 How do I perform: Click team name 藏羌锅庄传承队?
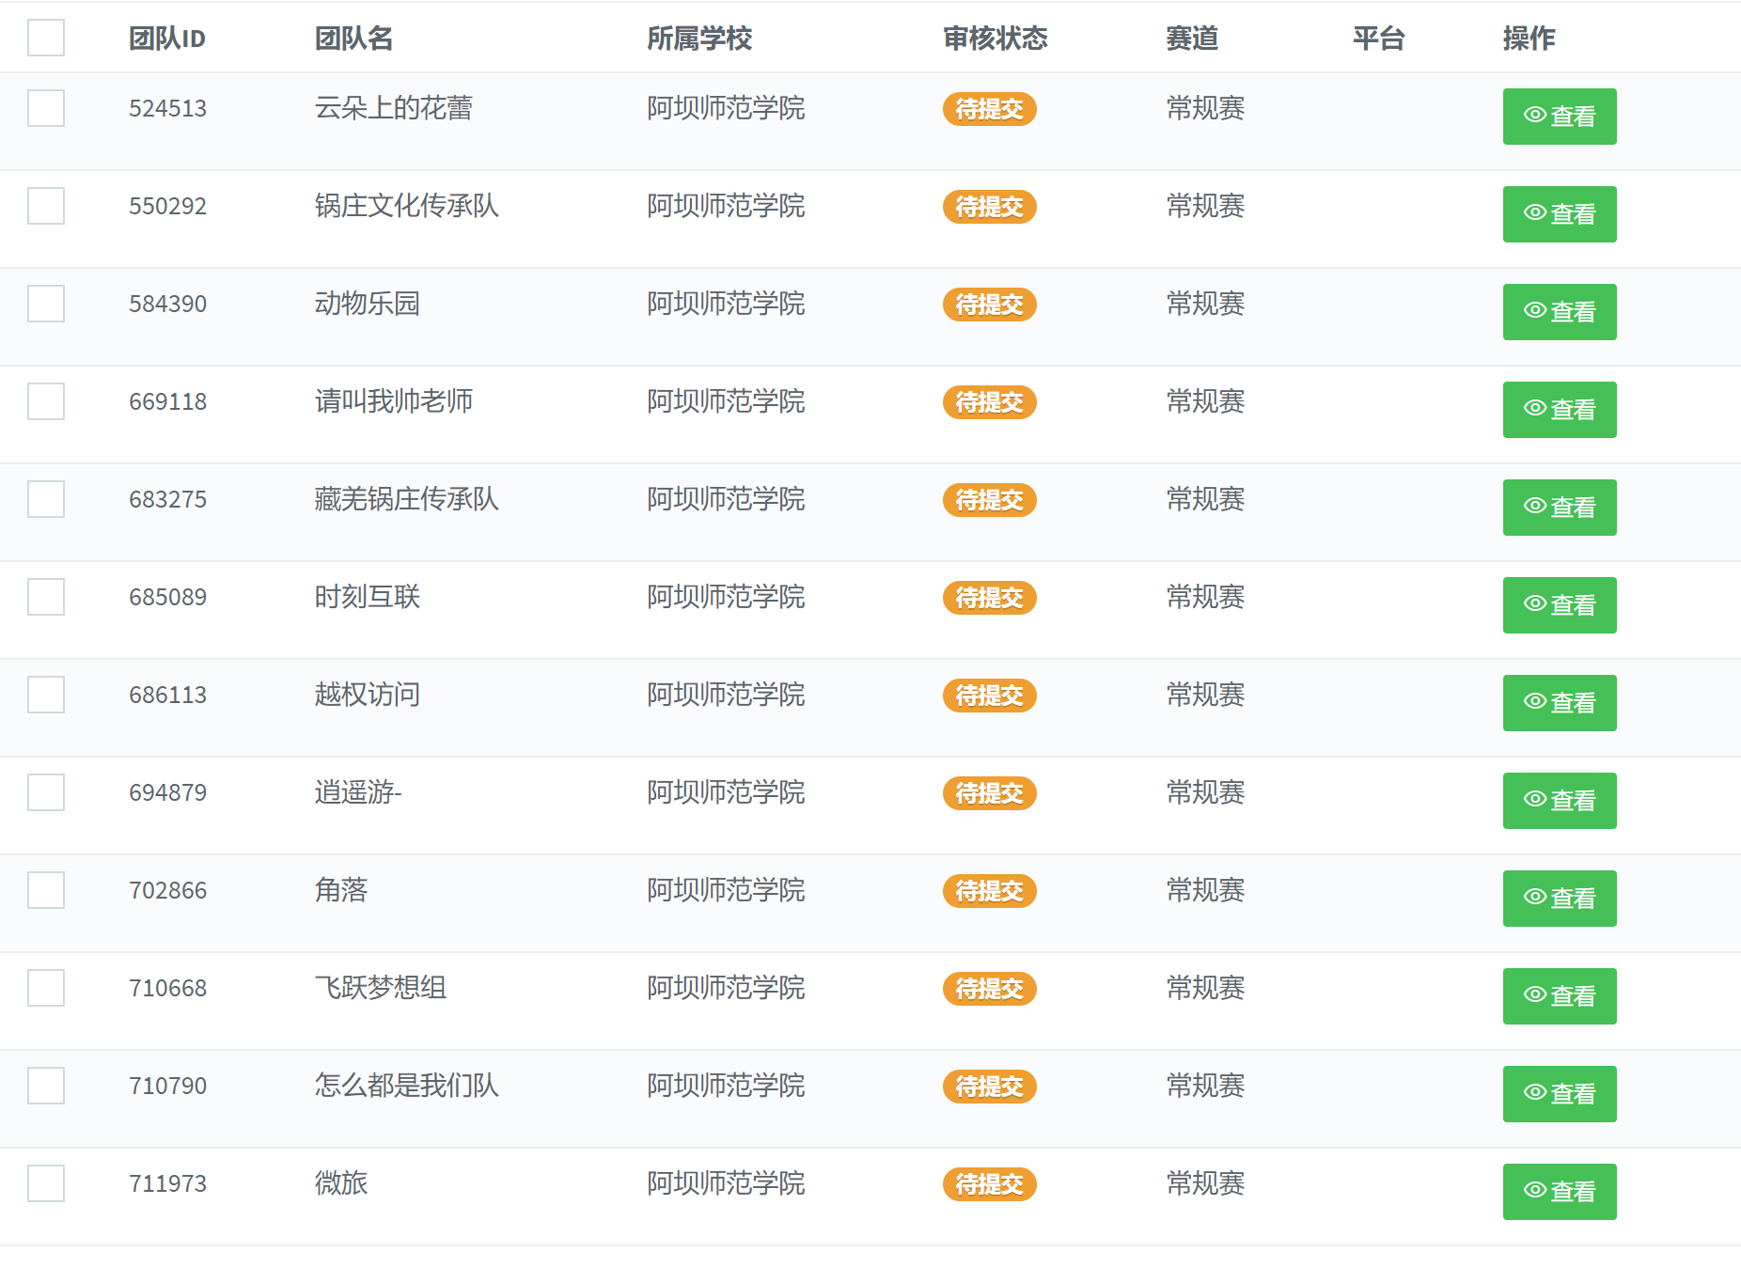tap(407, 499)
